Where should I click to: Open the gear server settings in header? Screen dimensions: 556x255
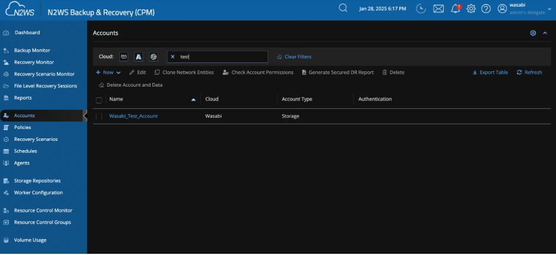pyautogui.click(x=471, y=9)
